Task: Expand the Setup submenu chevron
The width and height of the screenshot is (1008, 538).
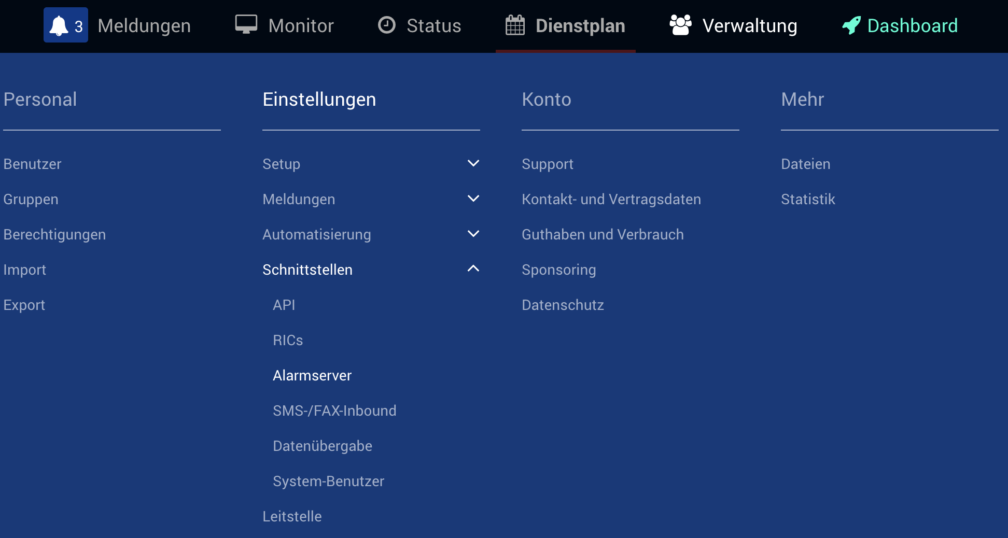Action: pyautogui.click(x=473, y=163)
